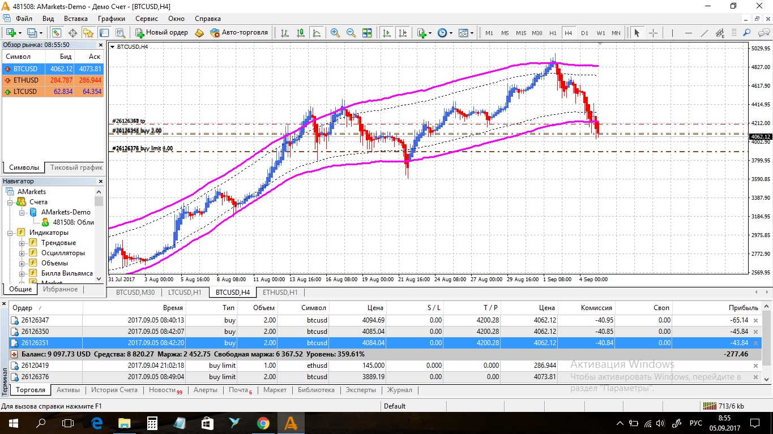This screenshot has width=773, height=434.
Task: Expand the Трендовые indicators folder
Action: coord(22,243)
